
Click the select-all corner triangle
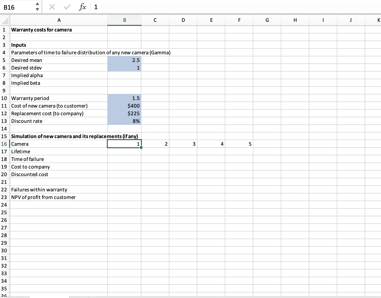5,20
